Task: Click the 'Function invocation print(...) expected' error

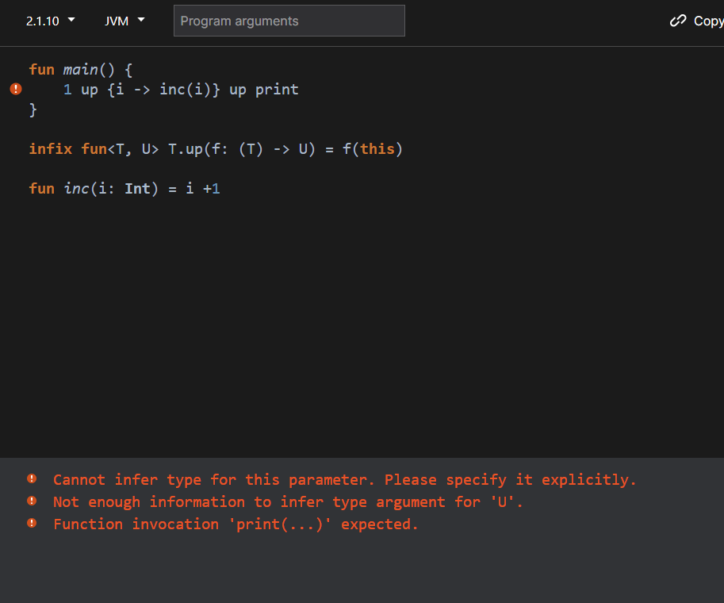Action: click(x=236, y=524)
